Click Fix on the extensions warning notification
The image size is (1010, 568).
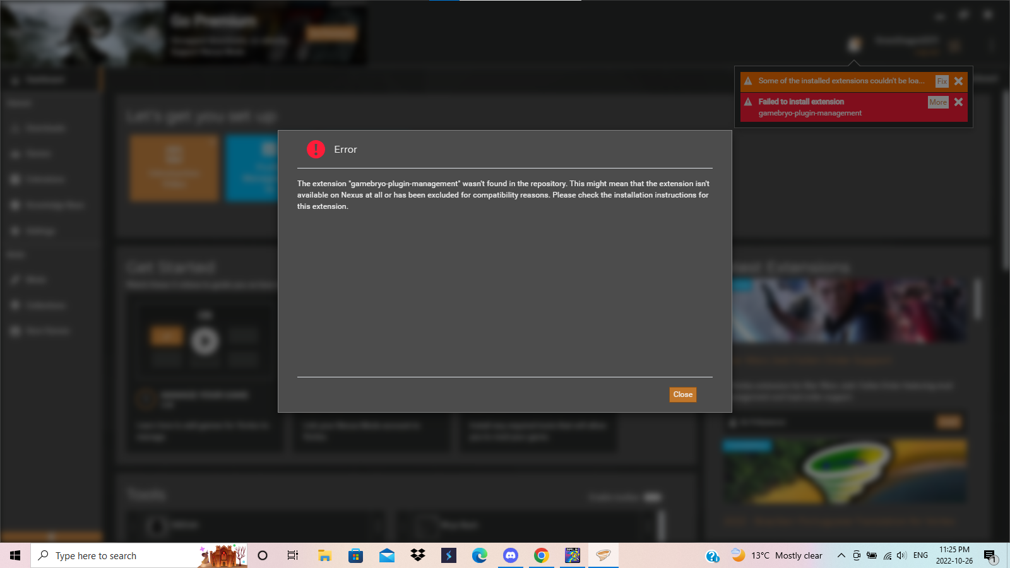pos(942,81)
